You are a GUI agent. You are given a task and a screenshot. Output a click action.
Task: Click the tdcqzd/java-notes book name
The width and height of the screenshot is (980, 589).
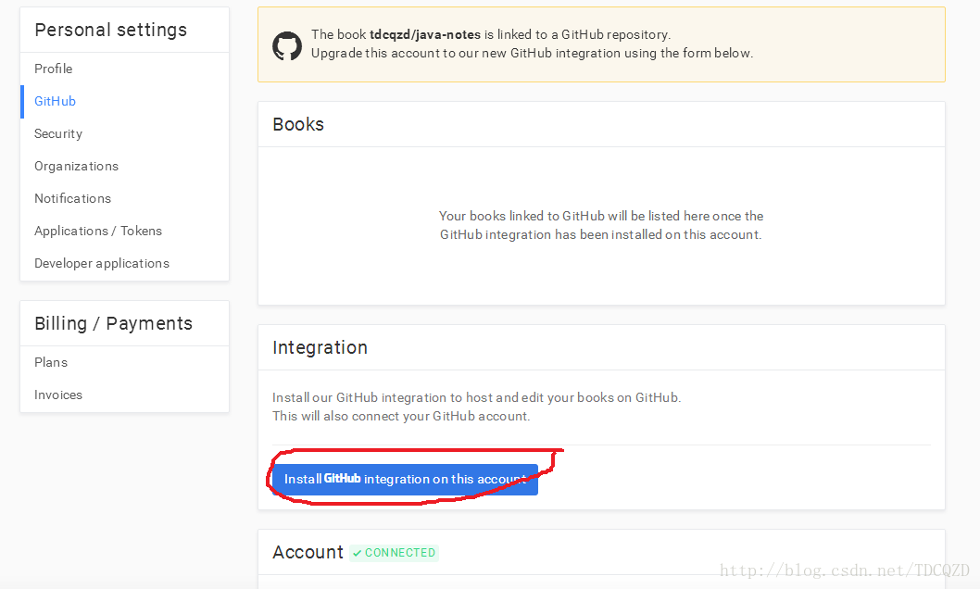pos(425,34)
